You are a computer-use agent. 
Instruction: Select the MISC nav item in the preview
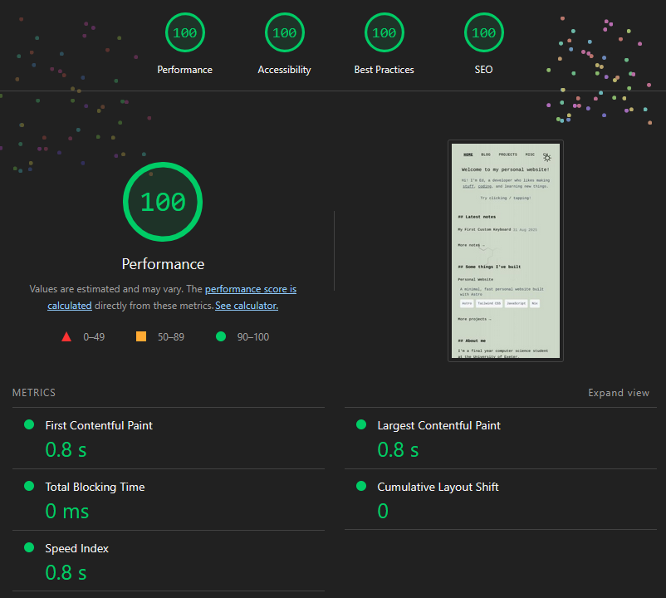point(530,154)
